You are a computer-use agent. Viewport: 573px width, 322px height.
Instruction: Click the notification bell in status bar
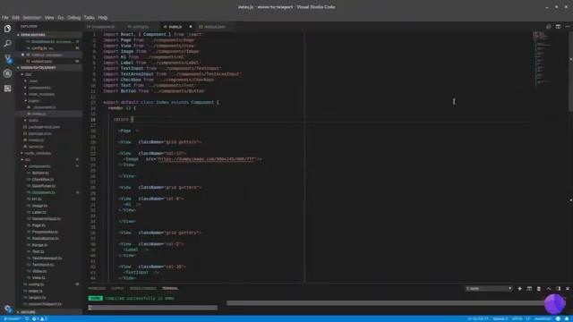[567, 318]
